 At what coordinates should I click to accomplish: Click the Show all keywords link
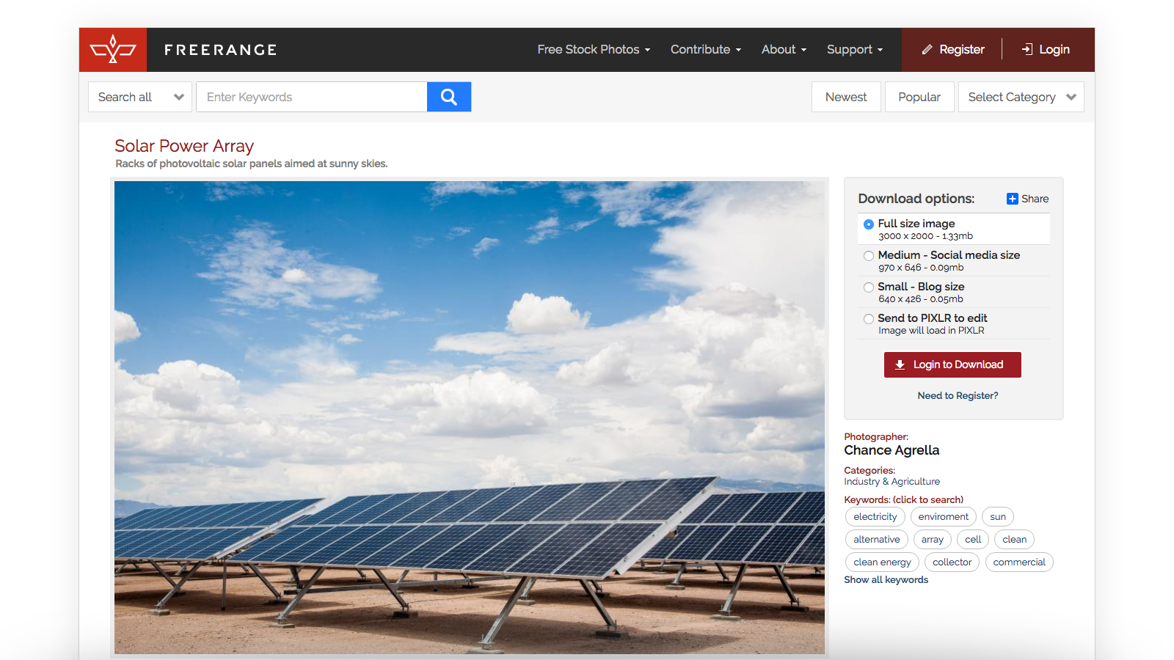[x=886, y=579]
